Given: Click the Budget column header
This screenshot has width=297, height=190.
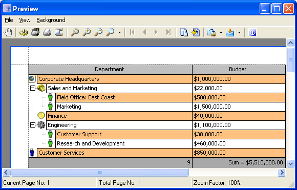Looking at the screenshot, I should coord(239,70).
